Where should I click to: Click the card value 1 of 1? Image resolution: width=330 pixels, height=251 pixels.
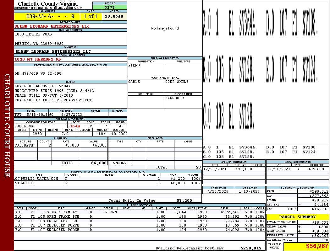pos(91,16)
